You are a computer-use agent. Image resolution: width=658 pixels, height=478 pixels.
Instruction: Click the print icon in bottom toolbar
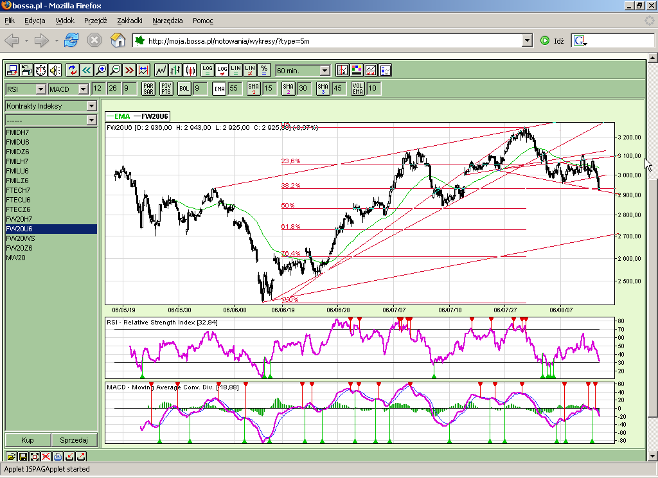coord(58,456)
